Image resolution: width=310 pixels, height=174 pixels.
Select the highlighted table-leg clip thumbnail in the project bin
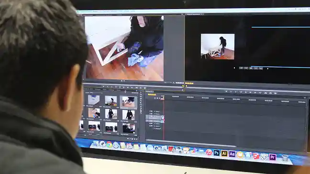pyautogui.click(x=129, y=101)
